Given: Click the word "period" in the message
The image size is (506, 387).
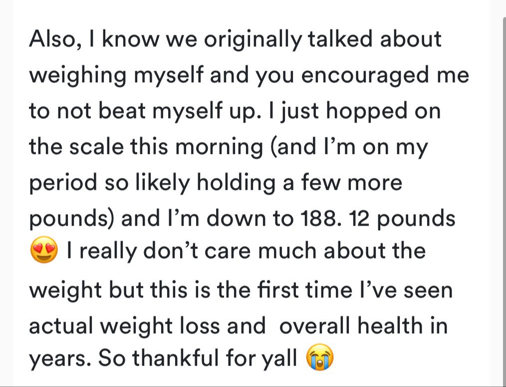Looking at the screenshot, I should point(64,183).
